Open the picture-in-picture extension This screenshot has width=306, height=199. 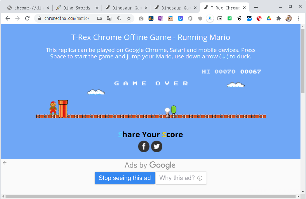(219, 18)
